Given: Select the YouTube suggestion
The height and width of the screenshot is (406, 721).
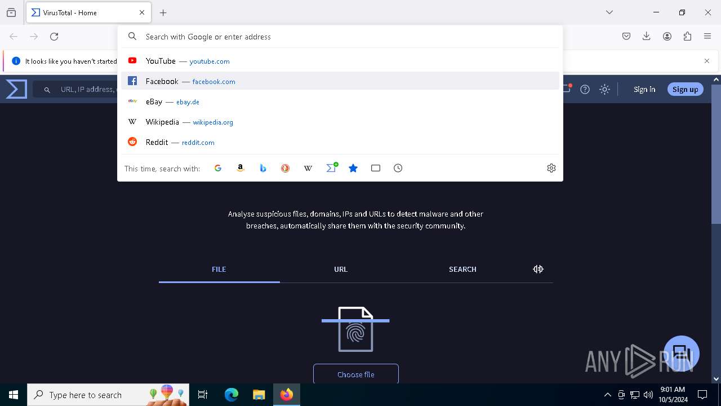Looking at the screenshot, I should coord(340,61).
